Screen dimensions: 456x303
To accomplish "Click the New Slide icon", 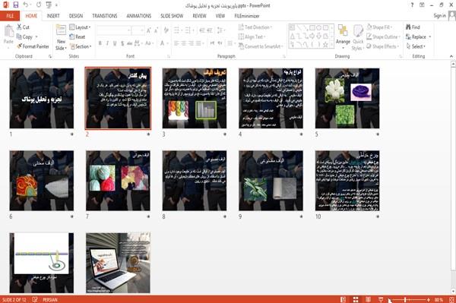I will [x=61, y=30].
